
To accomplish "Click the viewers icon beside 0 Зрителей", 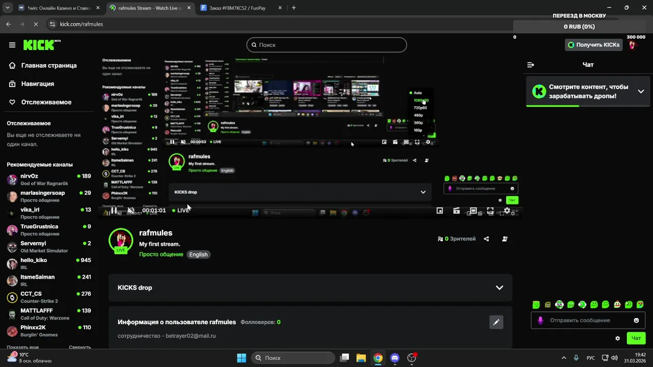I will 440,239.
